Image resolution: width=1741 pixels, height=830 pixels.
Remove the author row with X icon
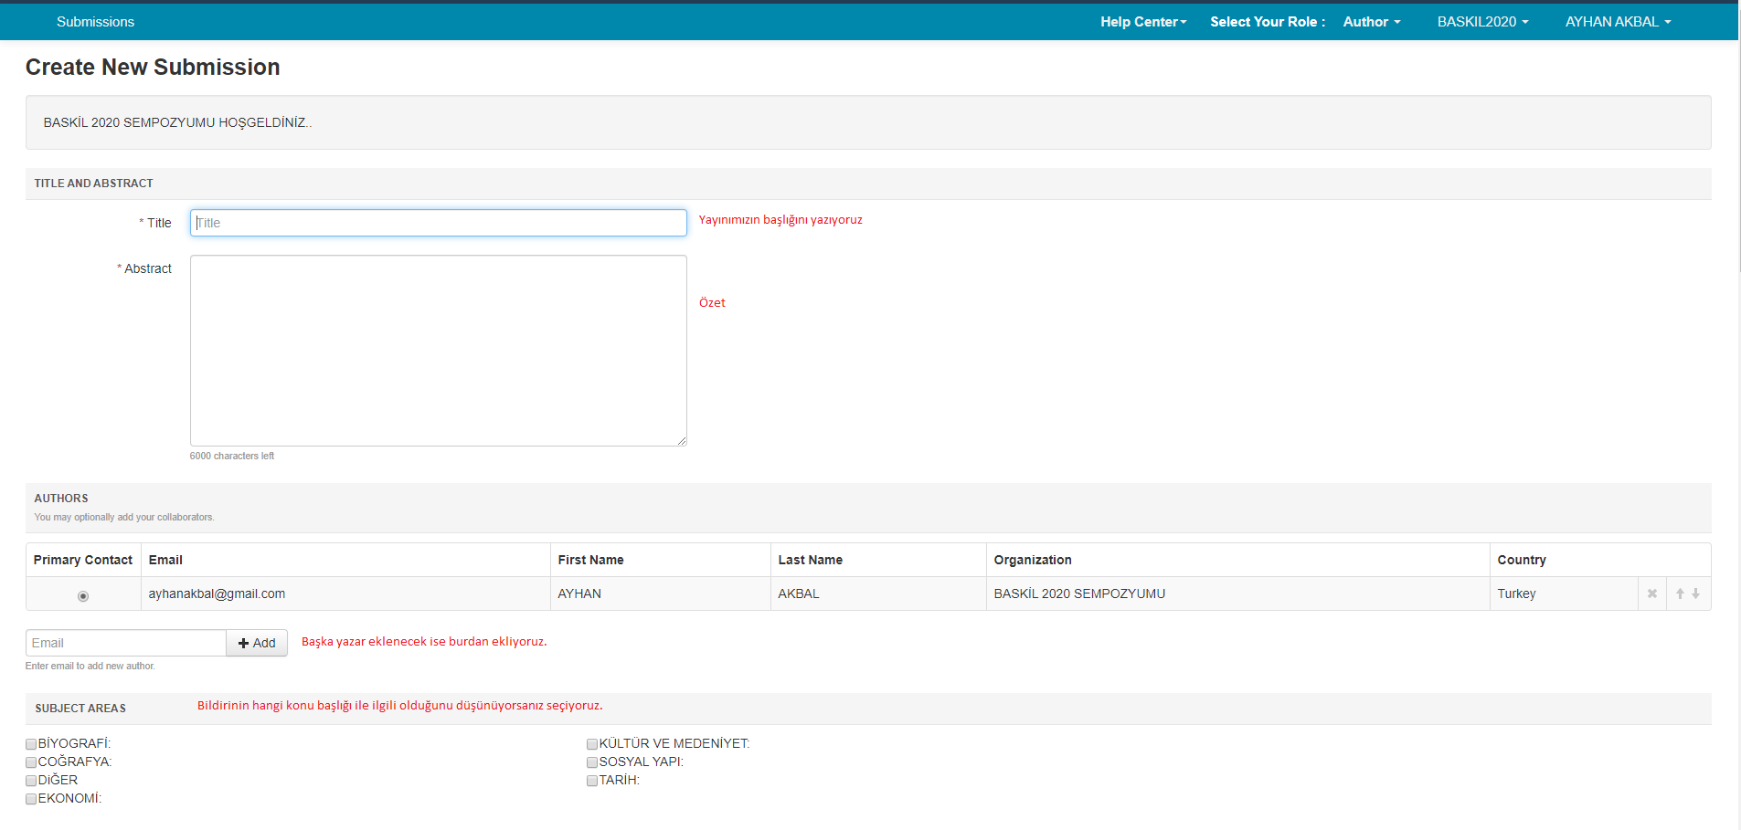(x=1651, y=594)
